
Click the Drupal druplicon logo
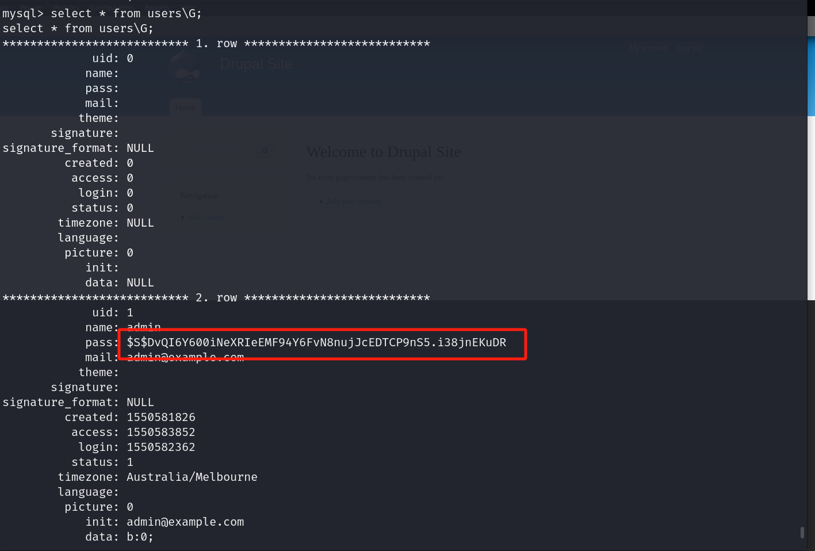click(x=185, y=66)
